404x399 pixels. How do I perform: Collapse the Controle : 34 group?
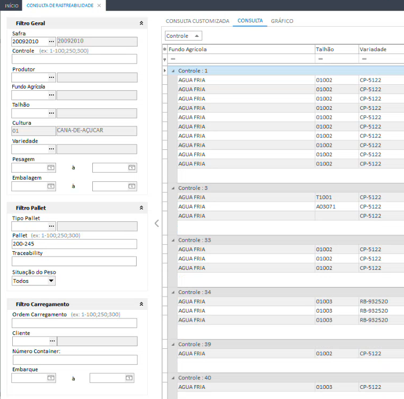(x=173, y=292)
